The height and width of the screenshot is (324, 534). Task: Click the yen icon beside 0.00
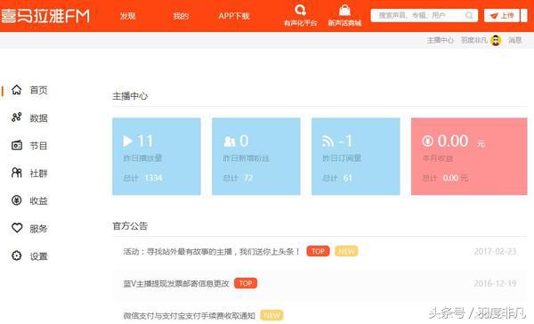(428, 141)
